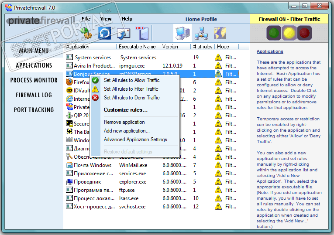Click warning mode icon for WinMail.exe row
This screenshot has height=235, width=334.
click(x=218, y=165)
